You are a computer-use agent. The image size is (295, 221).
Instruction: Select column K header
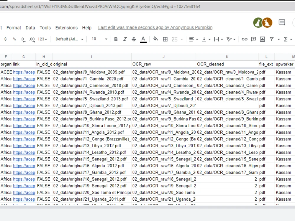pos(227,57)
